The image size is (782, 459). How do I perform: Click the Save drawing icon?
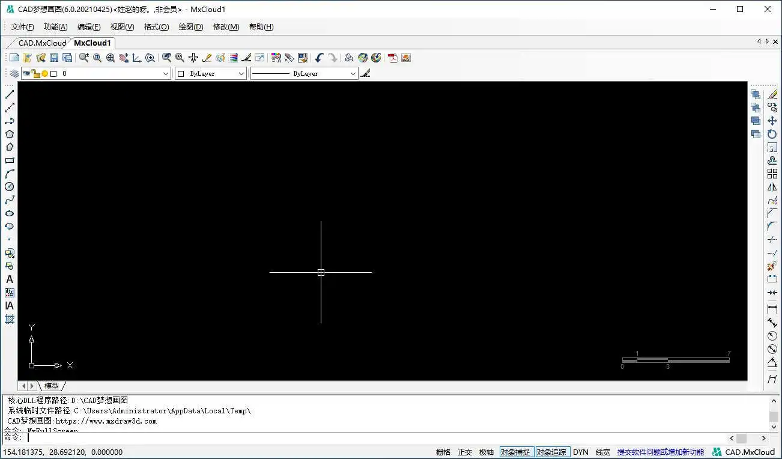(x=54, y=58)
